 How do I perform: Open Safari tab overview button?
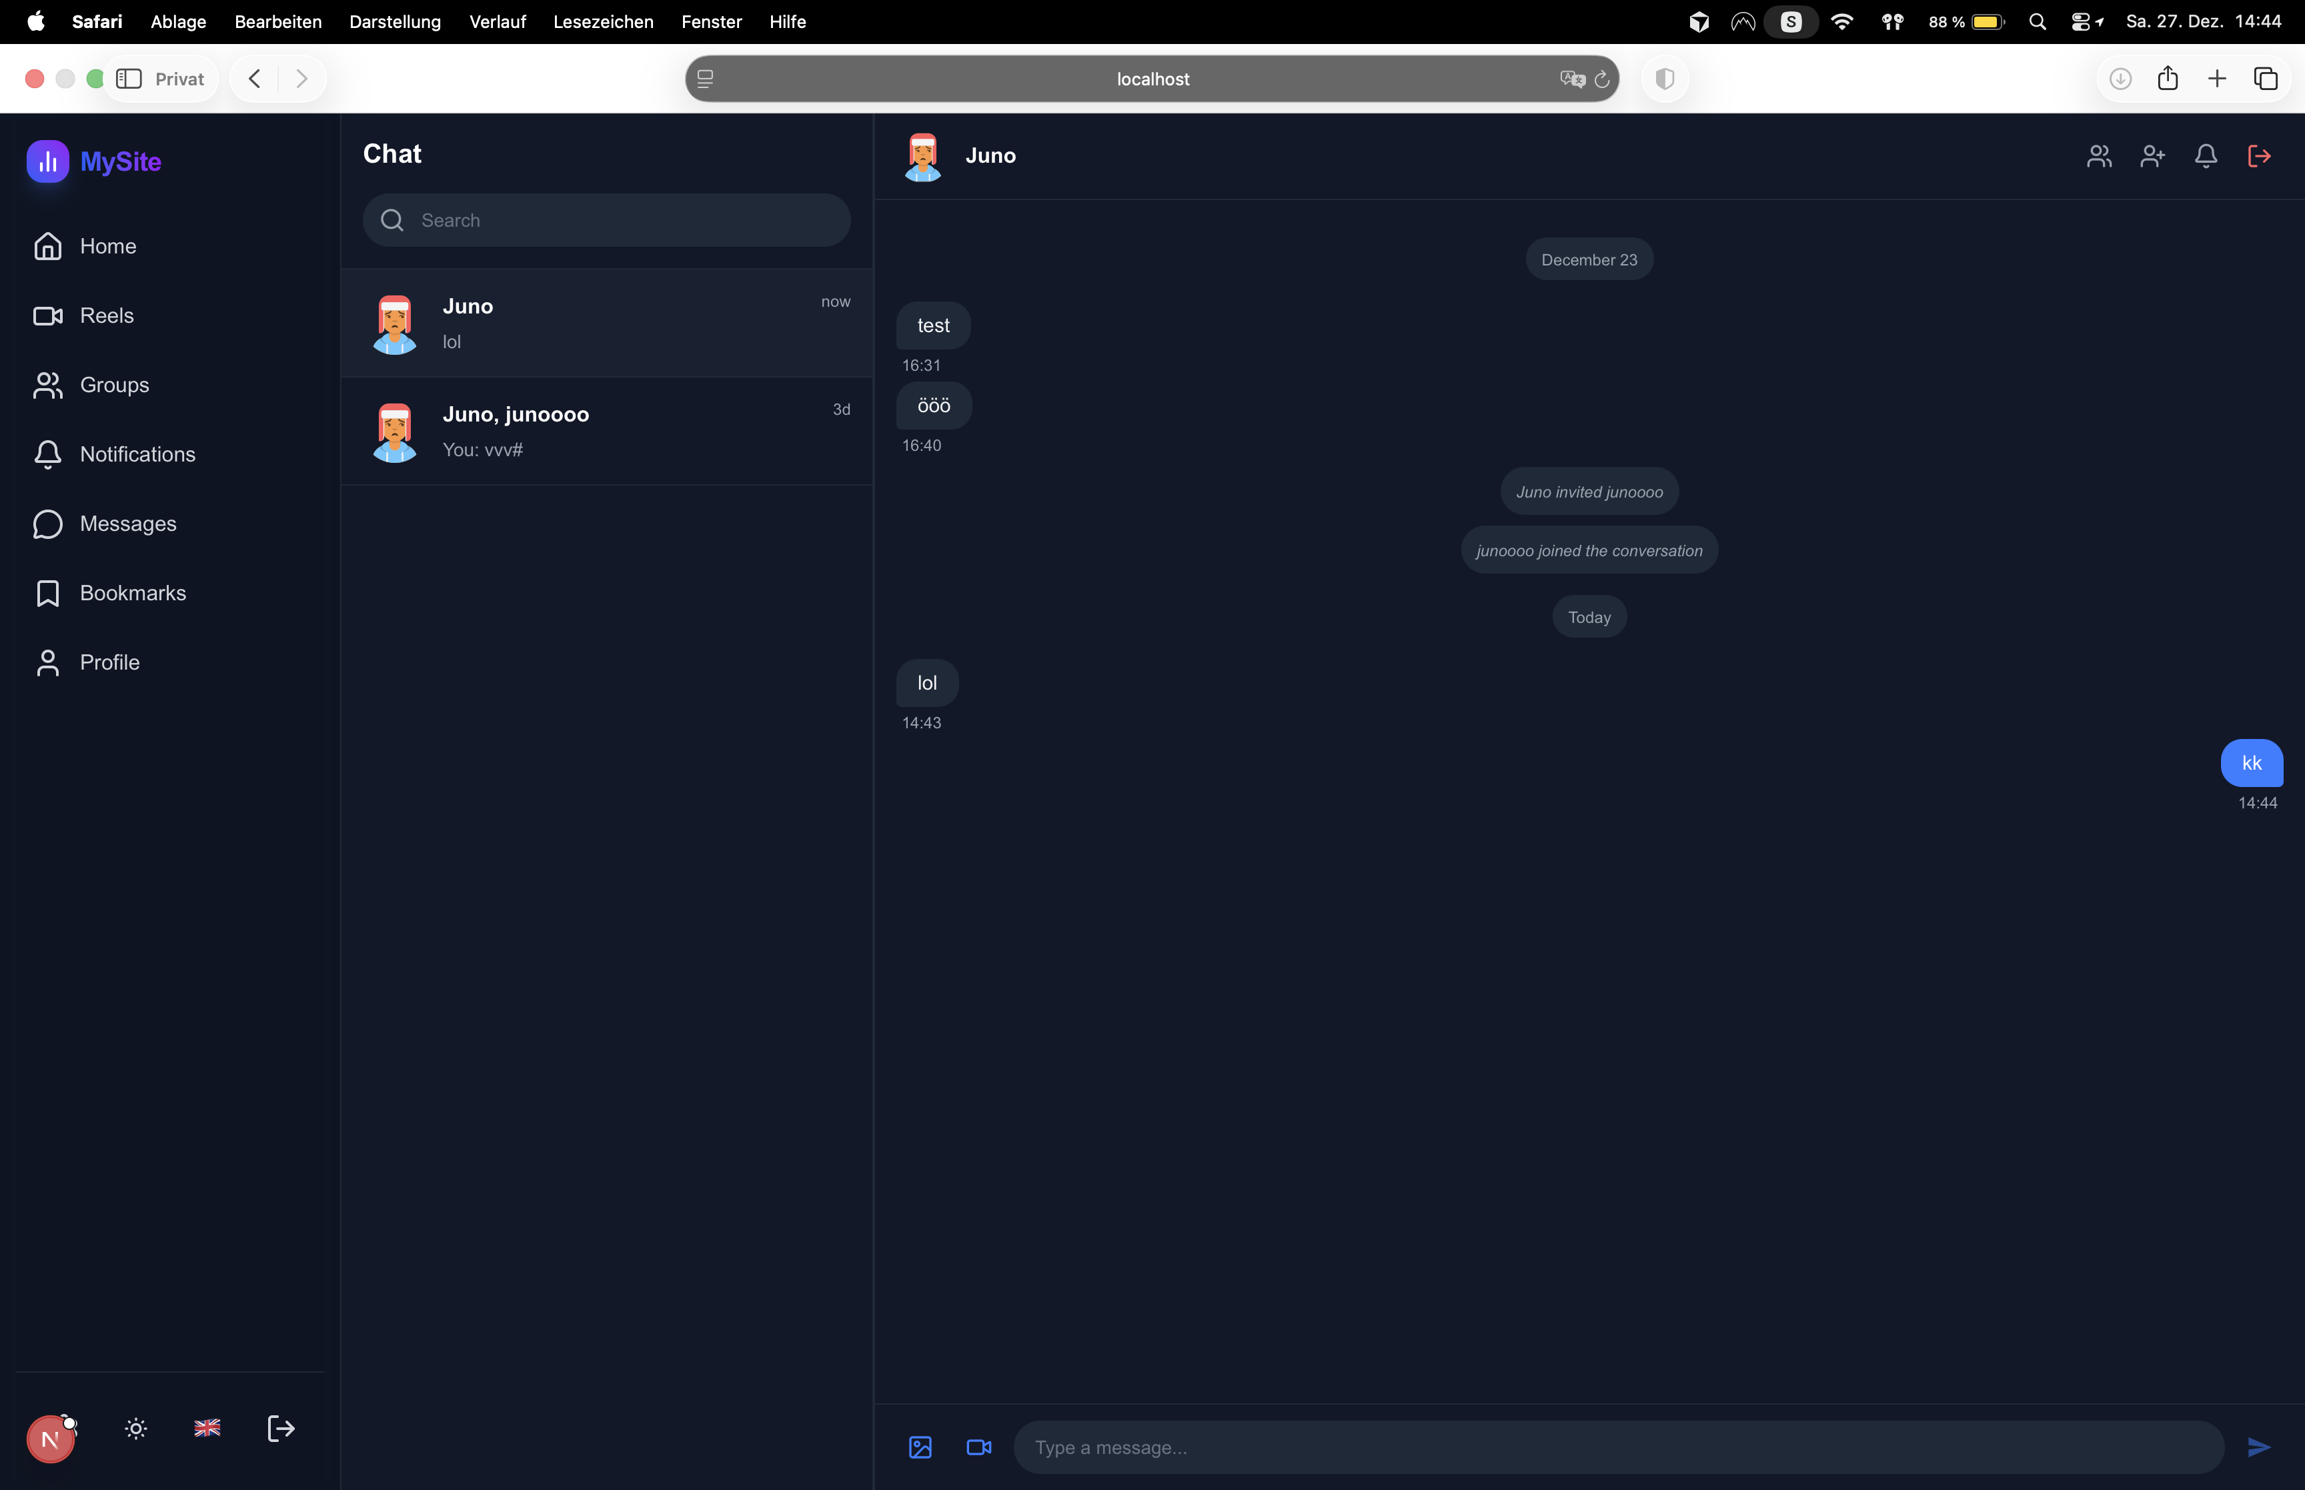coord(2266,79)
